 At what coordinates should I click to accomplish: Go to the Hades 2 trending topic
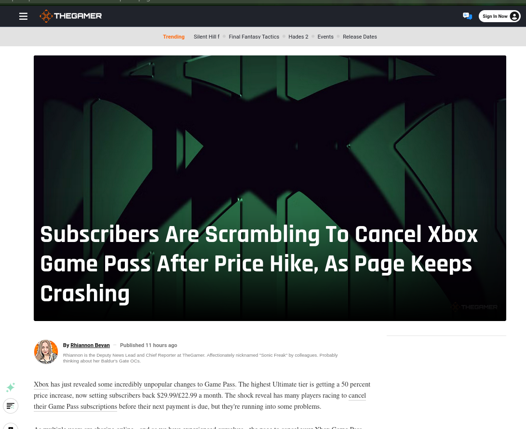click(298, 37)
